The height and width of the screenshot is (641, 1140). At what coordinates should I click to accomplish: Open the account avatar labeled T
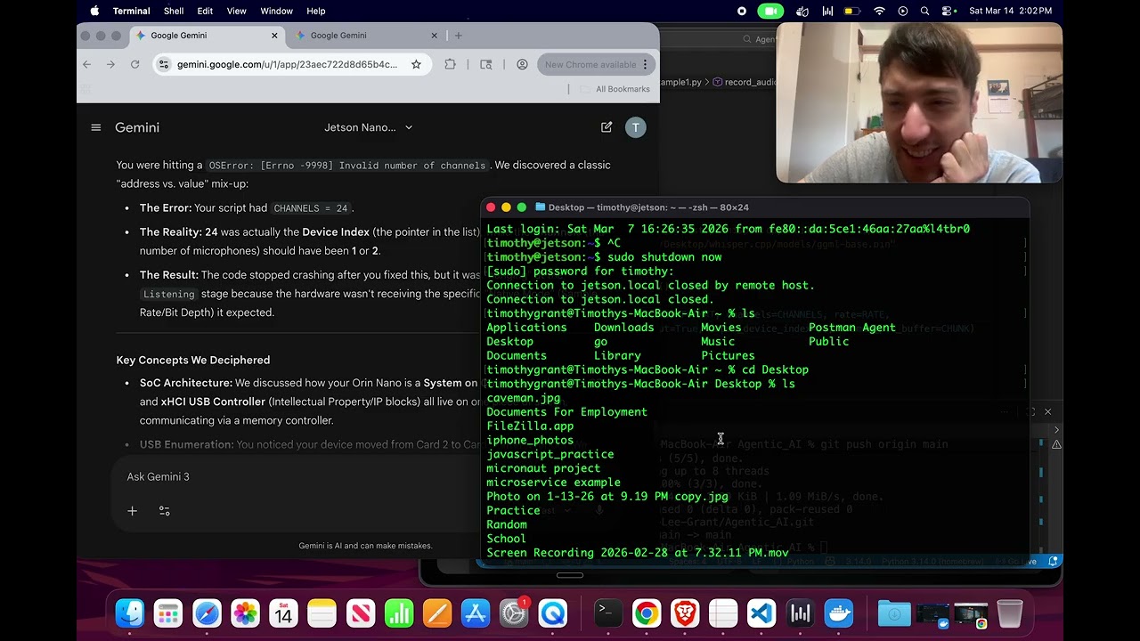click(635, 127)
